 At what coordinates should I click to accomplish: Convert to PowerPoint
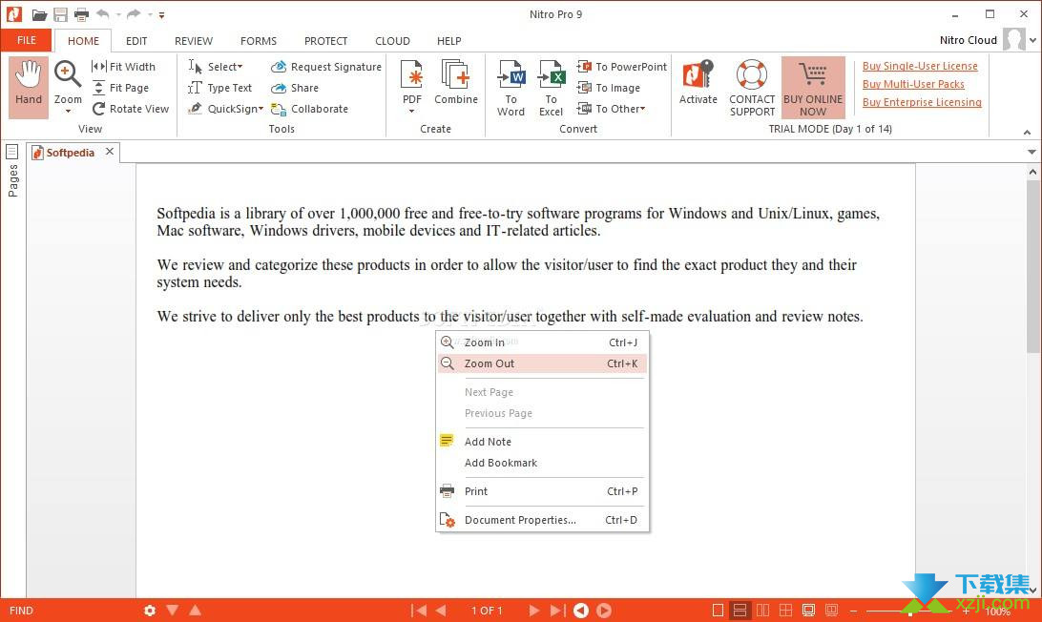[622, 67]
